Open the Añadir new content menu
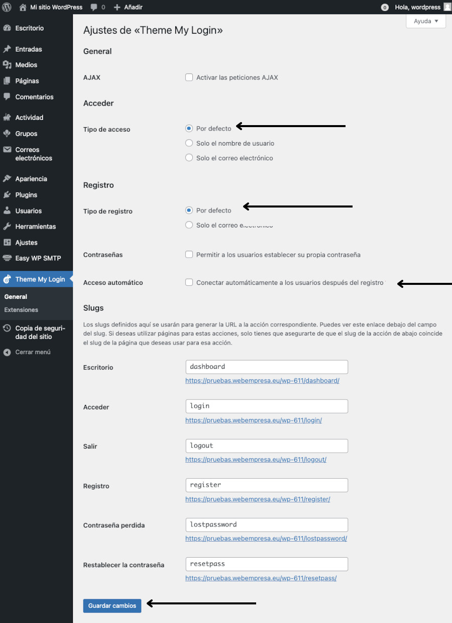This screenshot has width=452, height=623. (128, 8)
